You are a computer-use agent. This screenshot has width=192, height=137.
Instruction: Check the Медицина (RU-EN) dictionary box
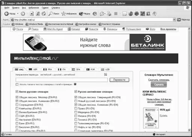click(x=76, y=112)
